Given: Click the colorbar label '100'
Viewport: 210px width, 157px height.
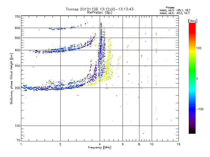Looking at the screenshot, I should click(x=199, y=48).
